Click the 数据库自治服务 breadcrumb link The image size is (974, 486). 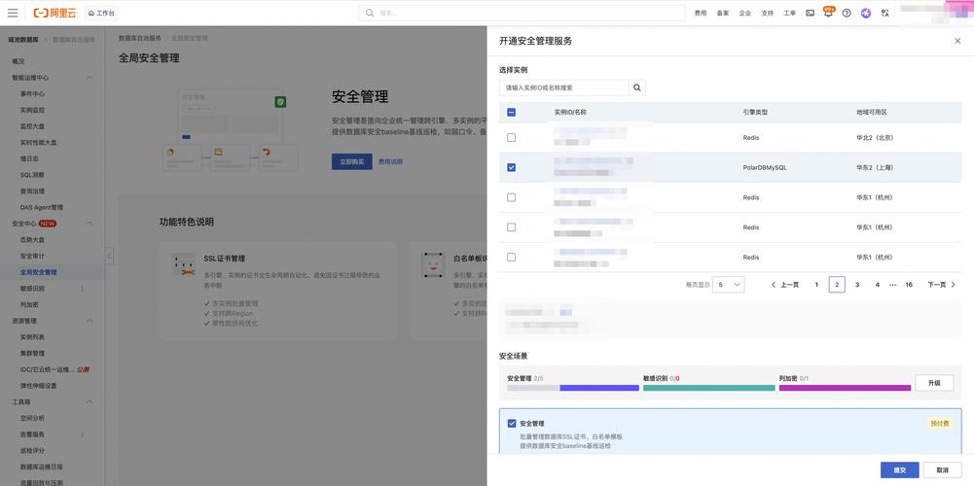(x=140, y=38)
